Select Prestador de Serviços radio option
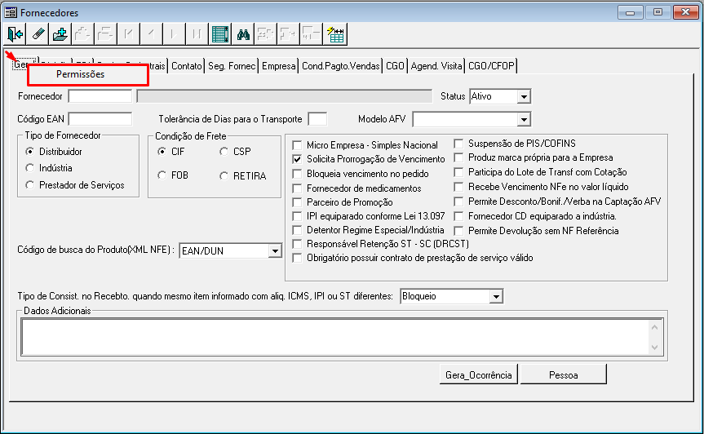The width and height of the screenshot is (704, 434). (30, 185)
